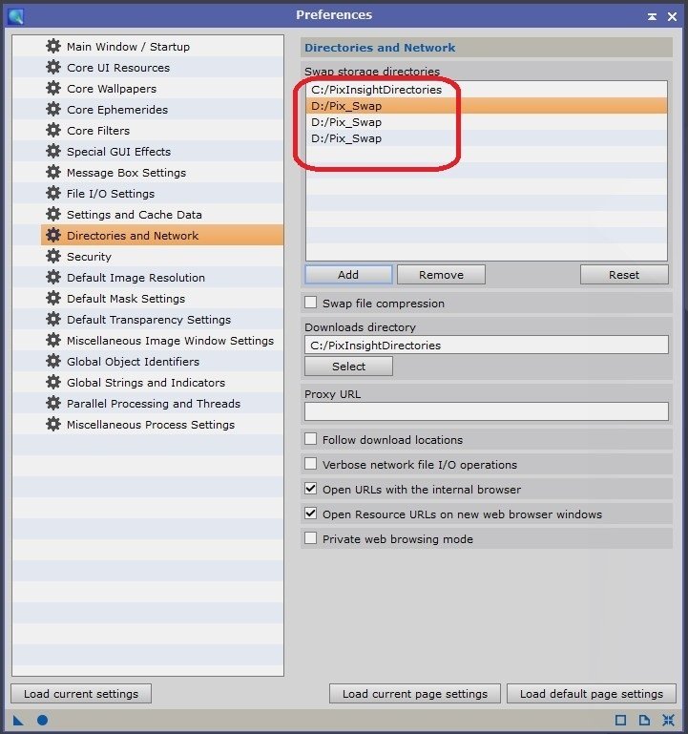Toggle Follow download locations checkbox
This screenshot has height=734, width=688.
[311, 439]
